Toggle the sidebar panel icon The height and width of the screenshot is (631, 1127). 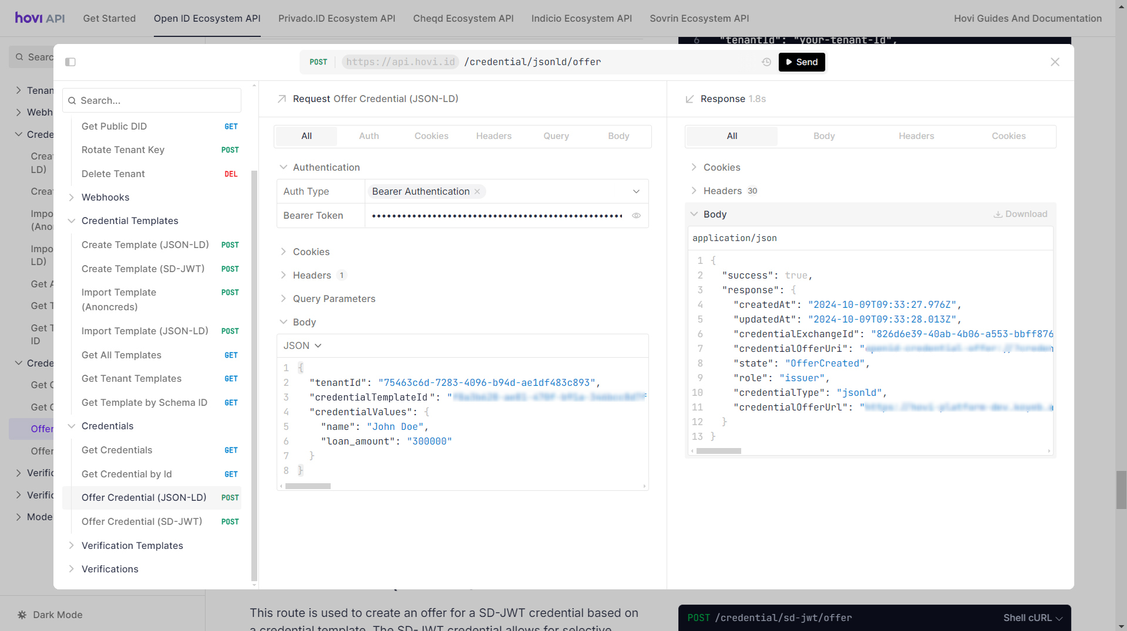click(70, 62)
